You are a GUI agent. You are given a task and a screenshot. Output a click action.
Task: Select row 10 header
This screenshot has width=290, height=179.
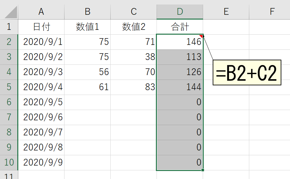[9, 163]
